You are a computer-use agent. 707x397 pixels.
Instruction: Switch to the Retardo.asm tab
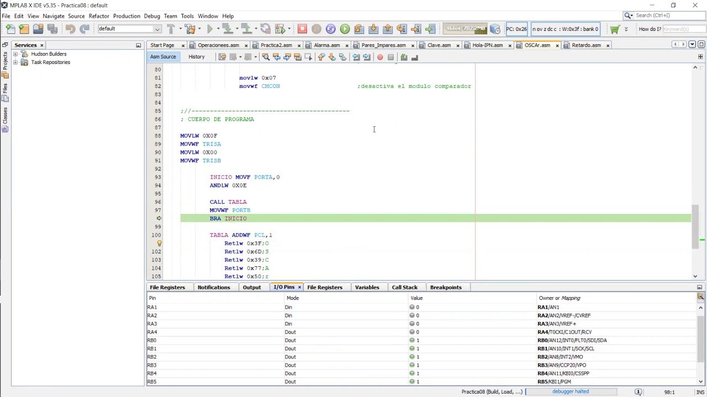(586, 45)
